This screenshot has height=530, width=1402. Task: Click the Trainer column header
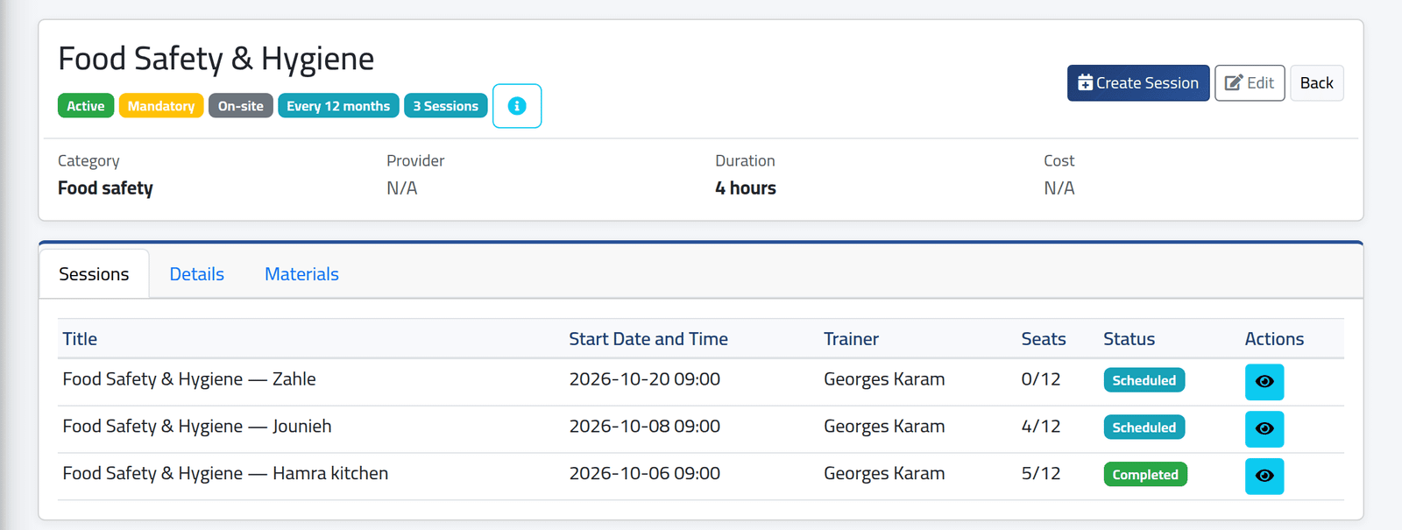tap(851, 339)
